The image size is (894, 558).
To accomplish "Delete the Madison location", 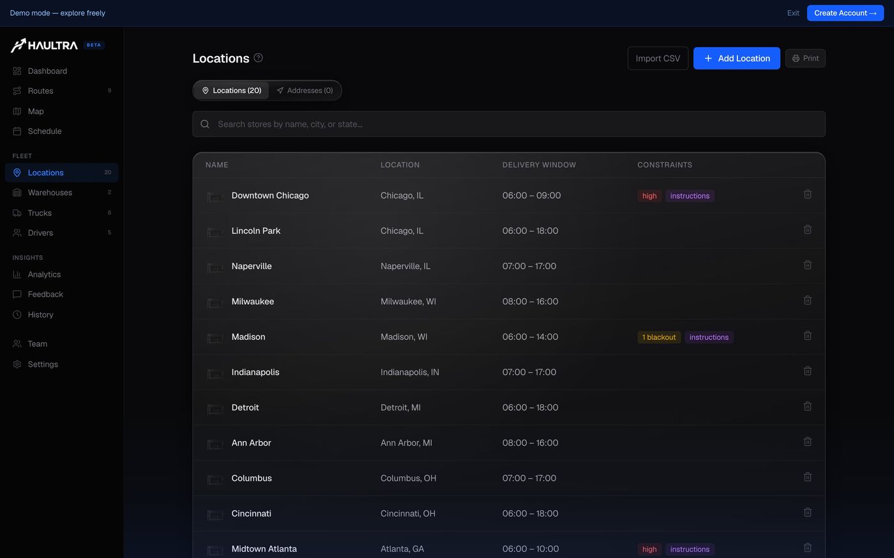I will (807, 336).
